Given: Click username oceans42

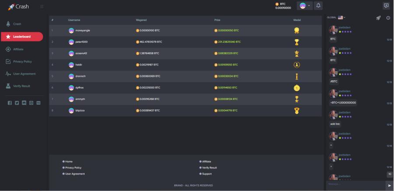Looking at the screenshot, I should pos(81,53).
